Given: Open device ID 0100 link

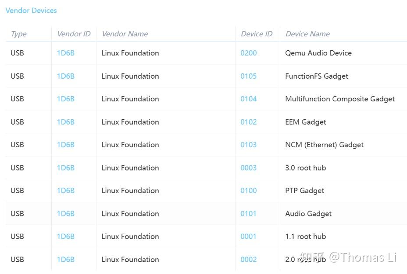Looking at the screenshot, I should pyautogui.click(x=248, y=191).
